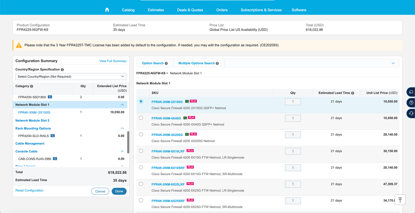Viewport: 415px width, 213px height.
Task: Open the chat bubble side icon
Action: (411, 92)
